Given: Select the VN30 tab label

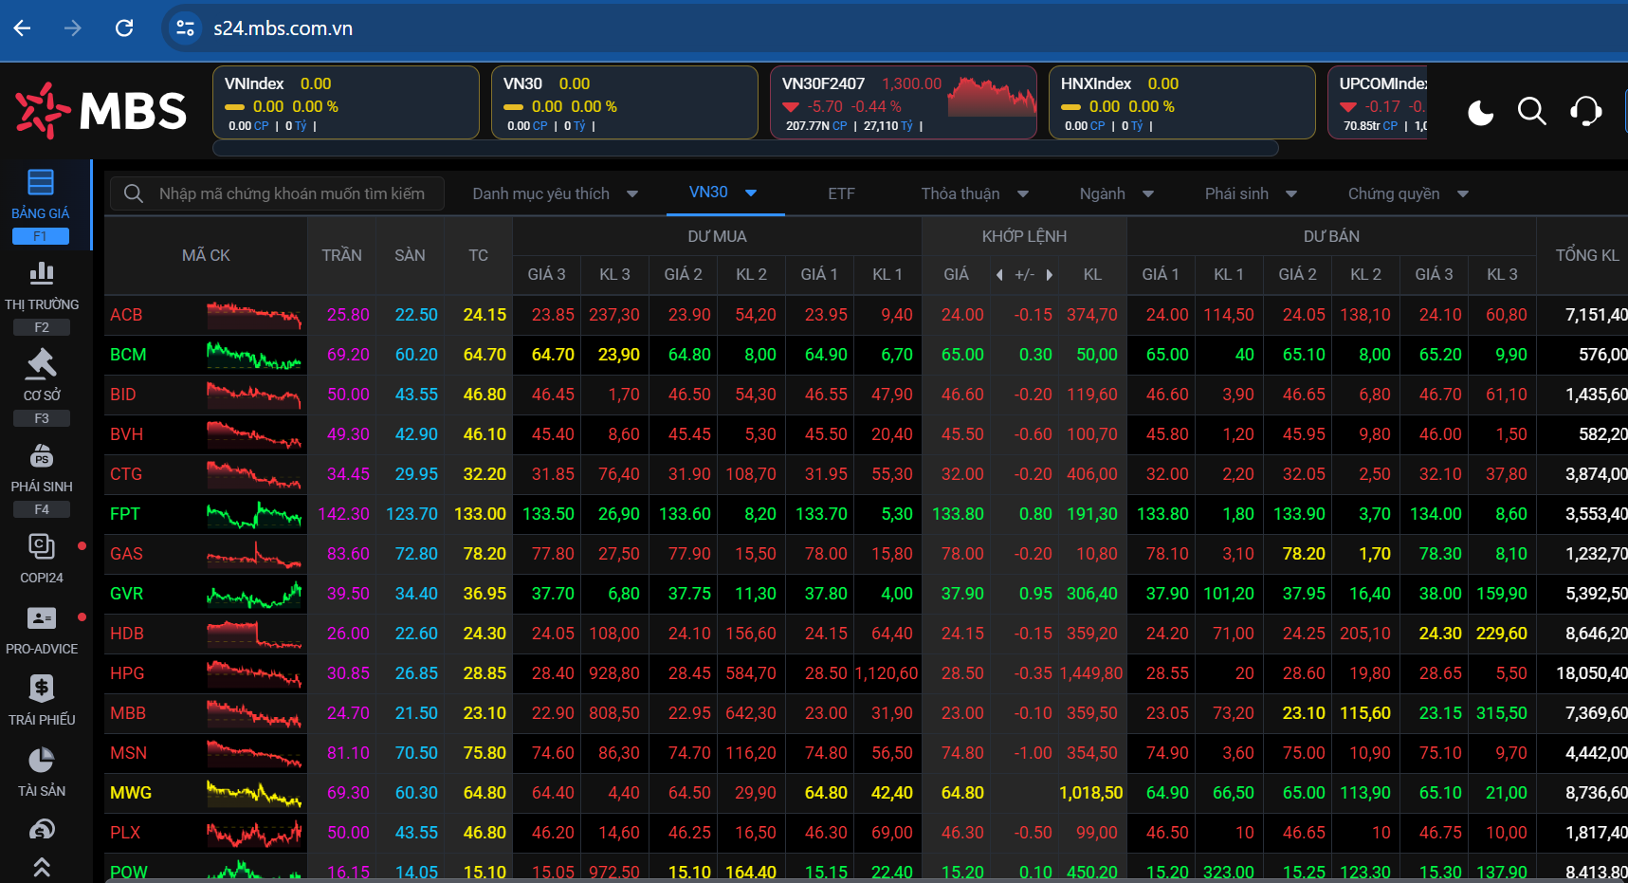Looking at the screenshot, I should pyautogui.click(x=708, y=192).
